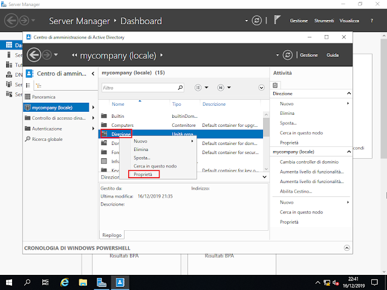Click Abilita Cestino... in Attività

pyautogui.click(x=296, y=192)
